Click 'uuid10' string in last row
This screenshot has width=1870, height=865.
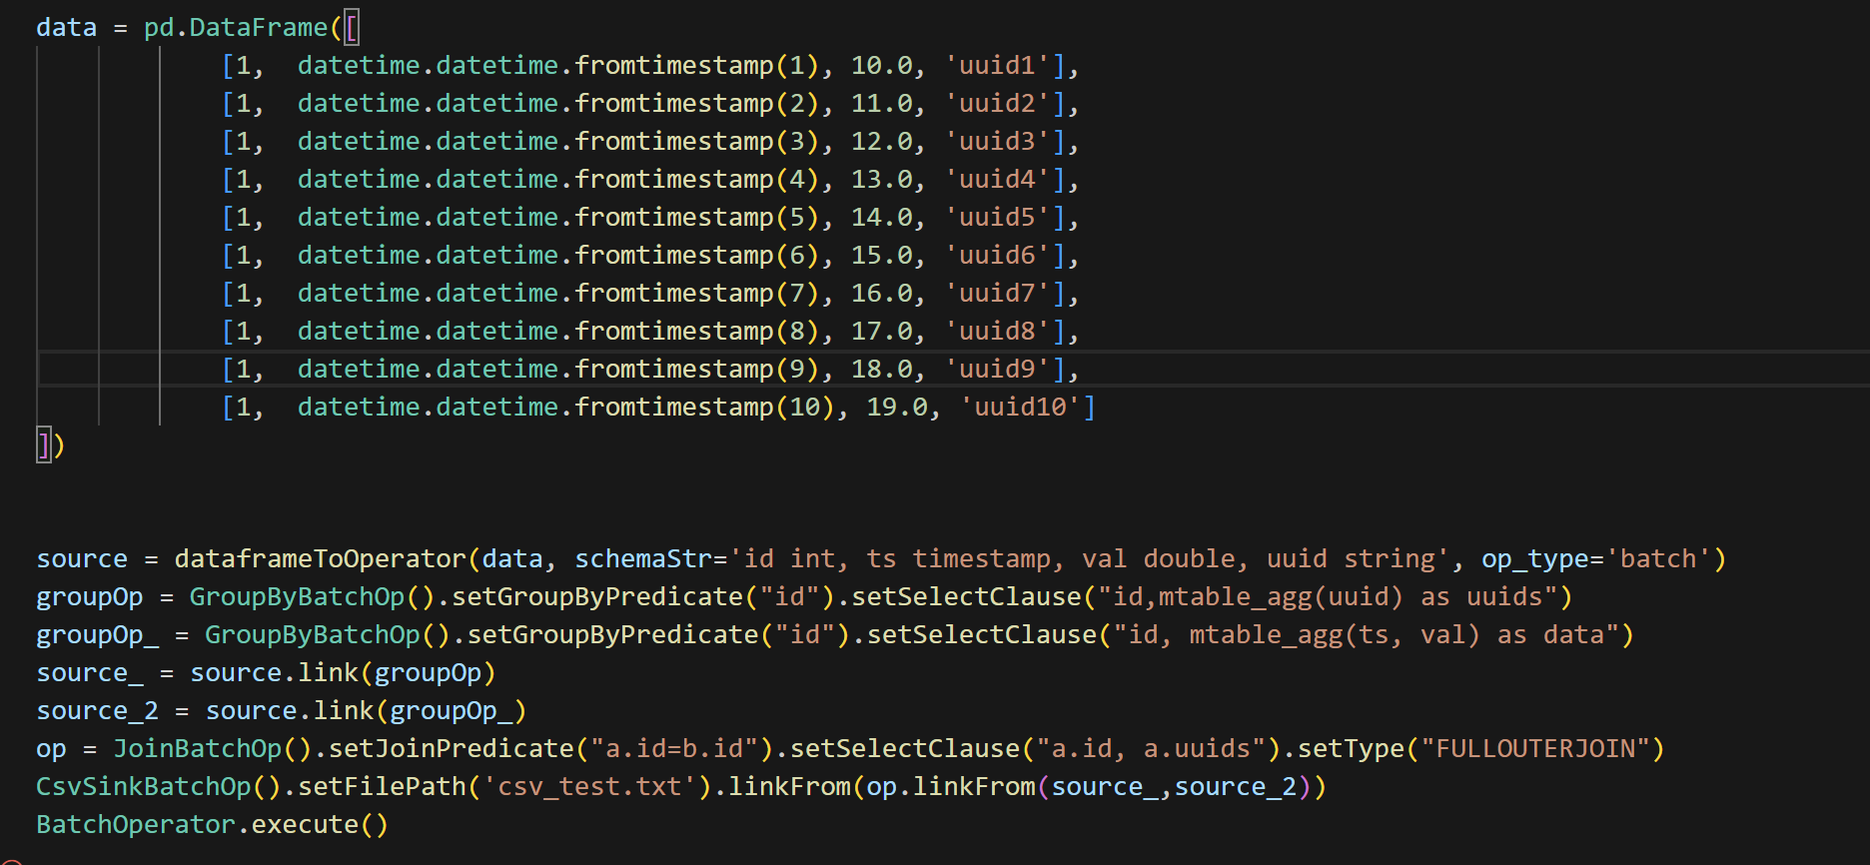[x=1020, y=408]
